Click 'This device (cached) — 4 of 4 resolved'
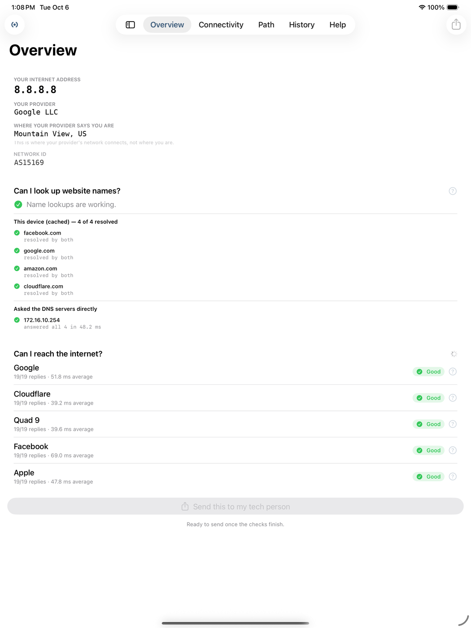Image resolution: width=471 pixels, height=628 pixels. tap(66, 222)
